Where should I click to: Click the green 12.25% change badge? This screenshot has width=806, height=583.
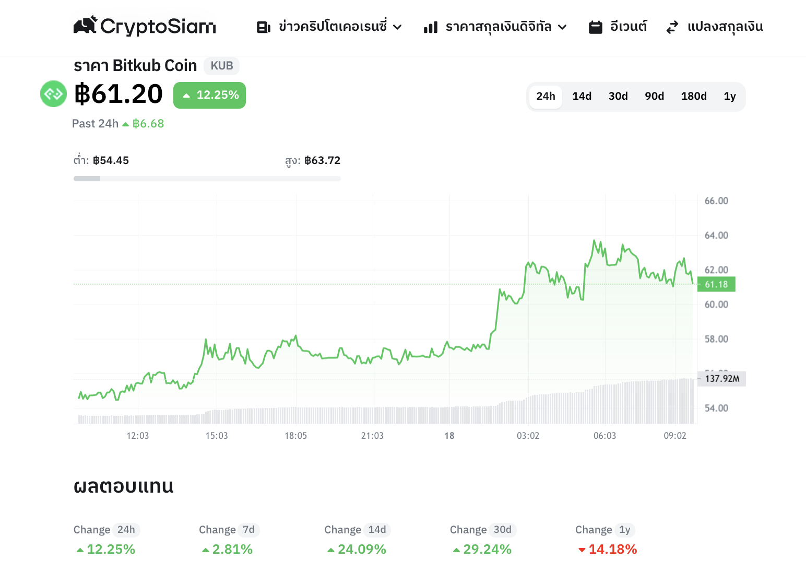point(209,95)
